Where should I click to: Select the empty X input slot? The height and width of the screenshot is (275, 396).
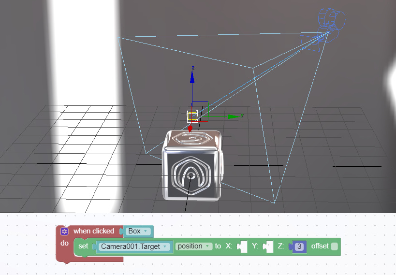[242, 246]
